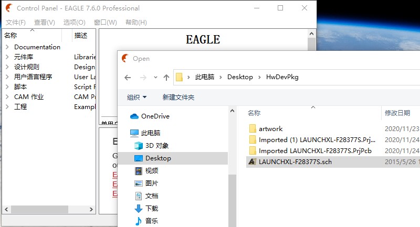The width and height of the screenshot is (420, 227).
Task: Maximize the Control Panel window
Action: (280, 8)
